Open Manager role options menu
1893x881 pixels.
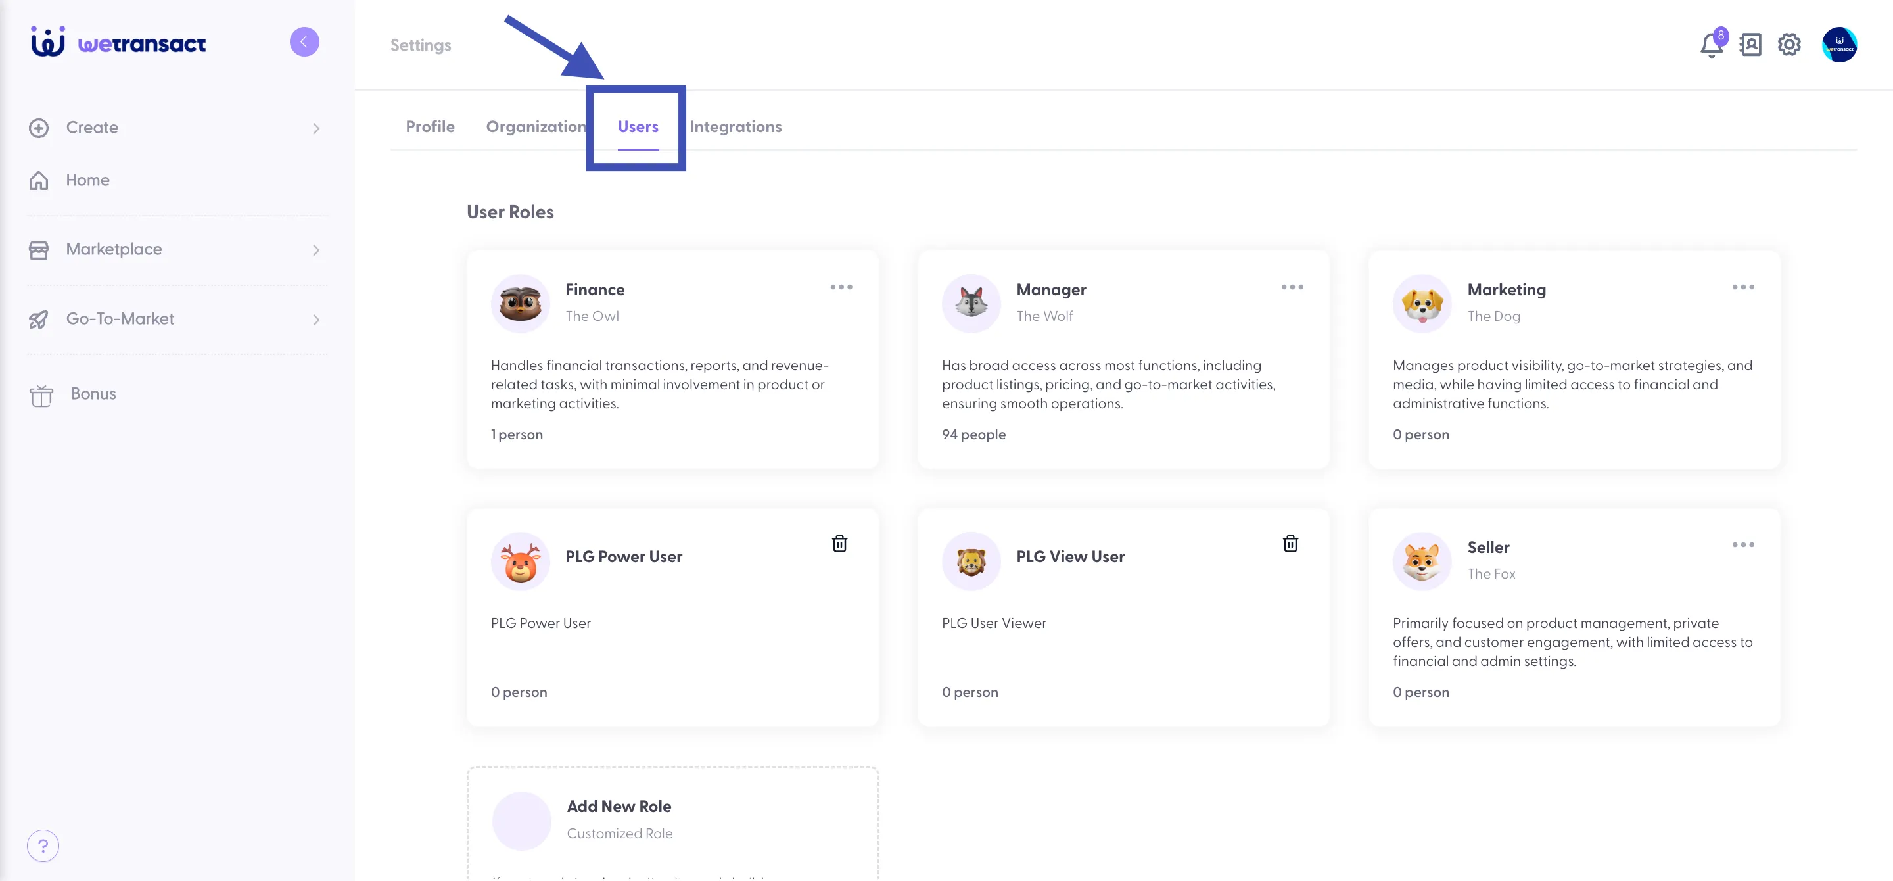click(x=1292, y=287)
